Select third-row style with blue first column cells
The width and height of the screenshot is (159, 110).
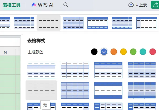108,106
